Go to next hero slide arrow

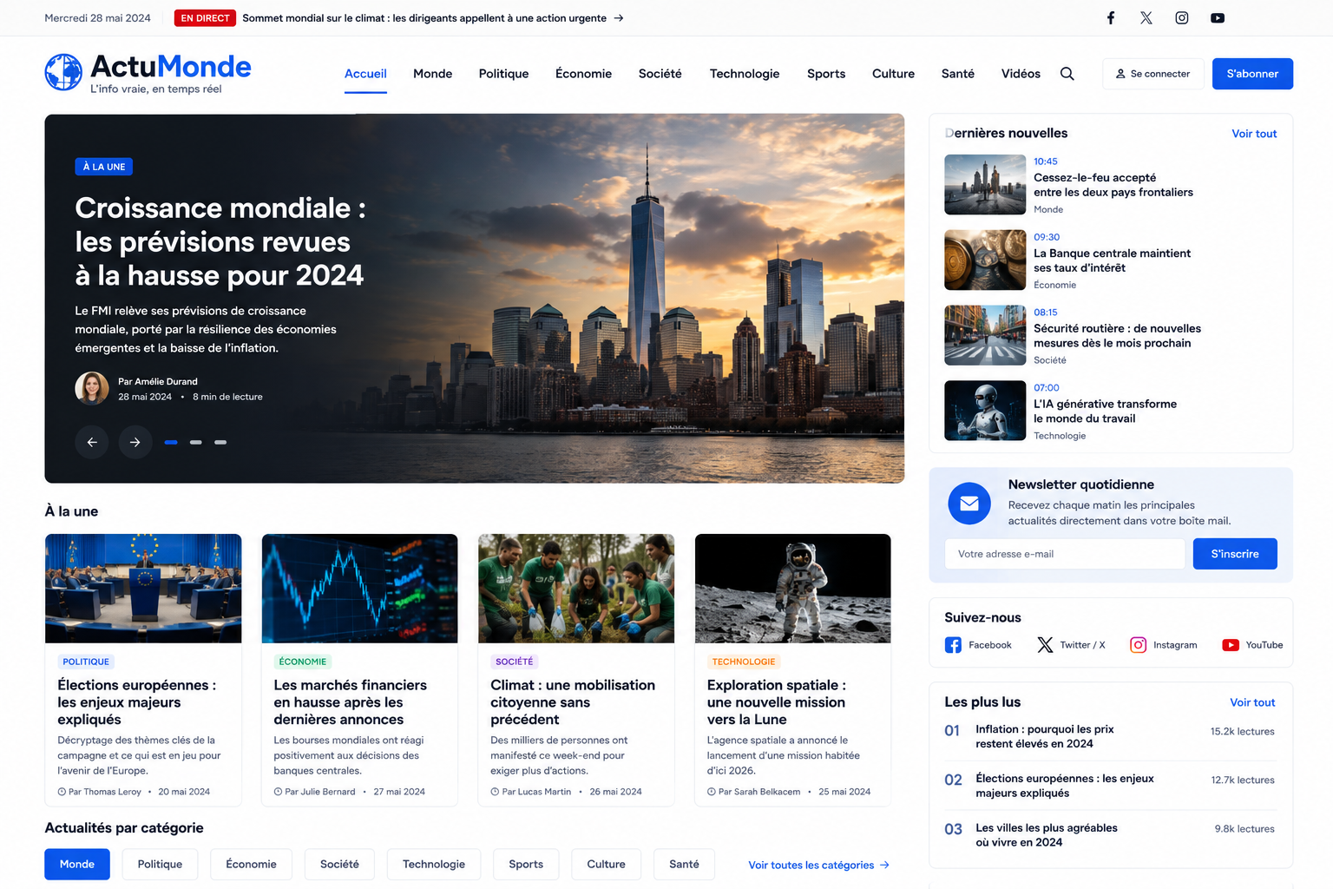135,442
